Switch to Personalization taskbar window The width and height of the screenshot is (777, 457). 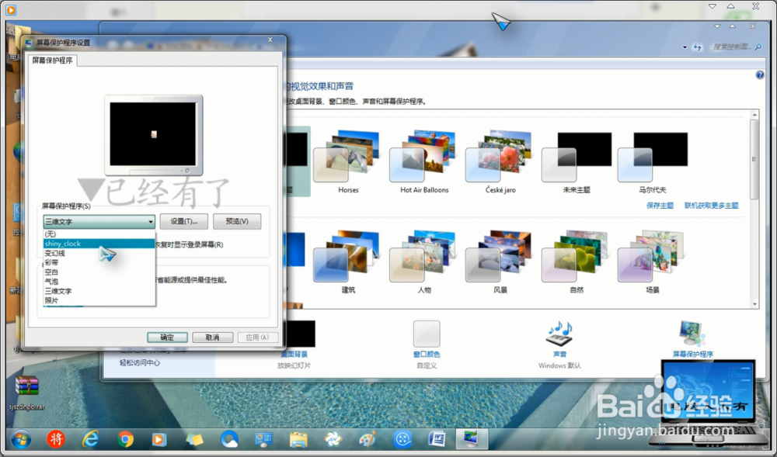coord(472,438)
